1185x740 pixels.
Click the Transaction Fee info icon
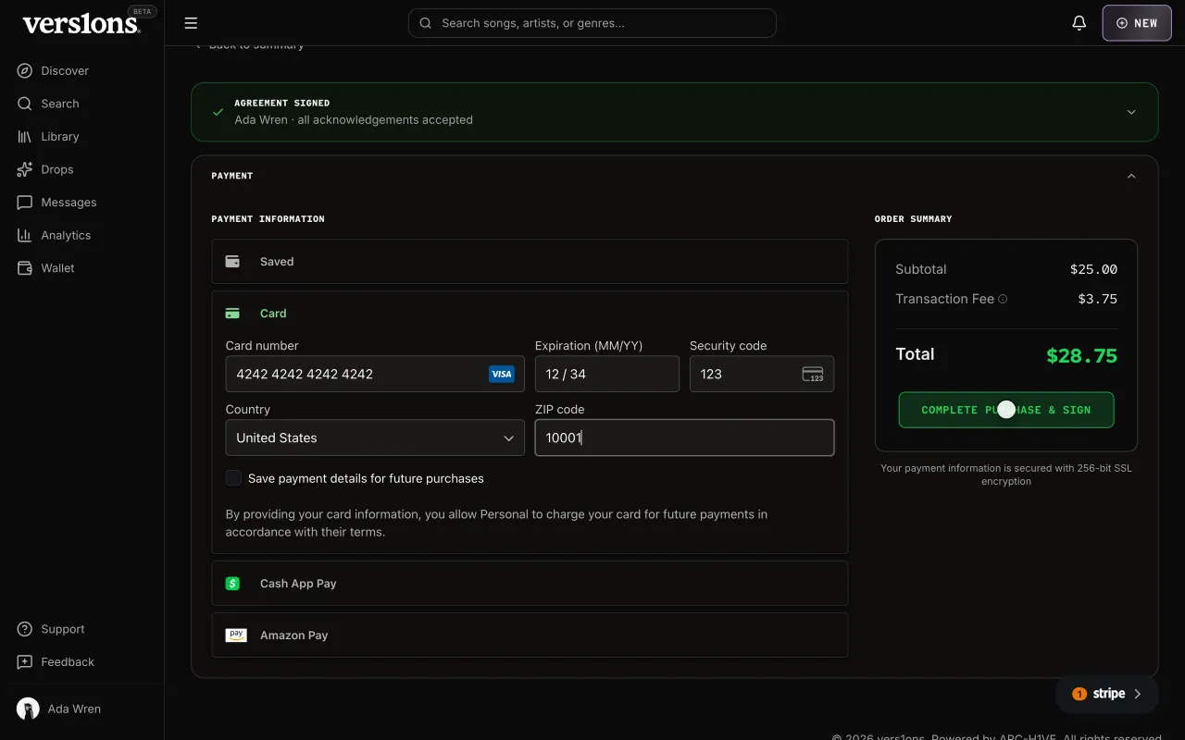[x=1003, y=299]
